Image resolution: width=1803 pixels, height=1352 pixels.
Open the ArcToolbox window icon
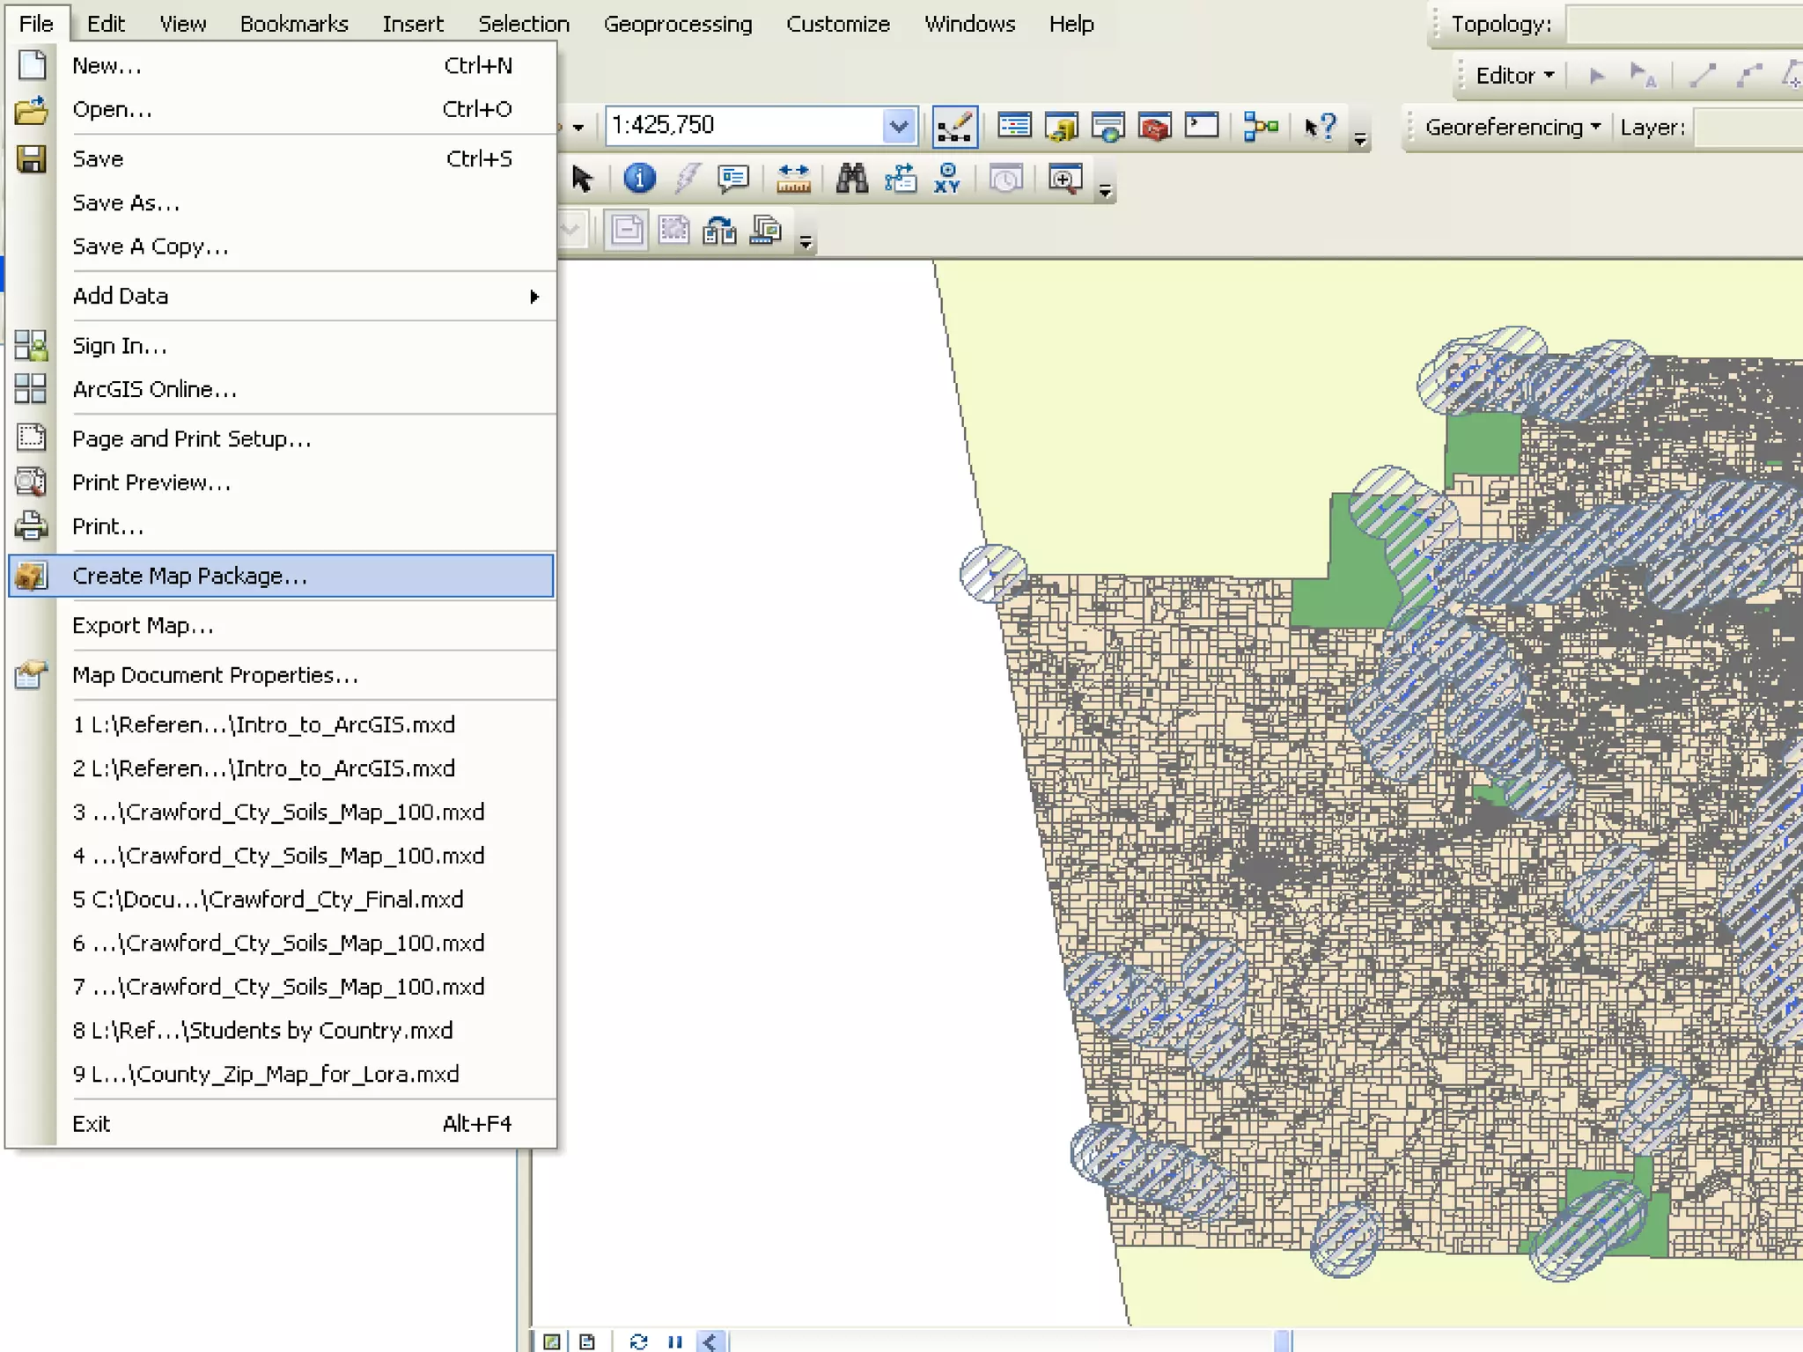[x=1154, y=127]
